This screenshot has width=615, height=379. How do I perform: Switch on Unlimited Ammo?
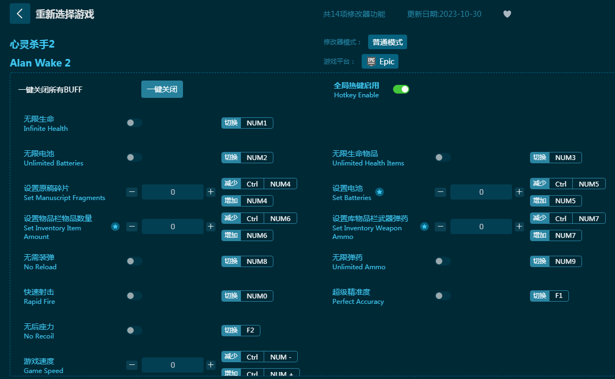pyautogui.click(x=443, y=261)
